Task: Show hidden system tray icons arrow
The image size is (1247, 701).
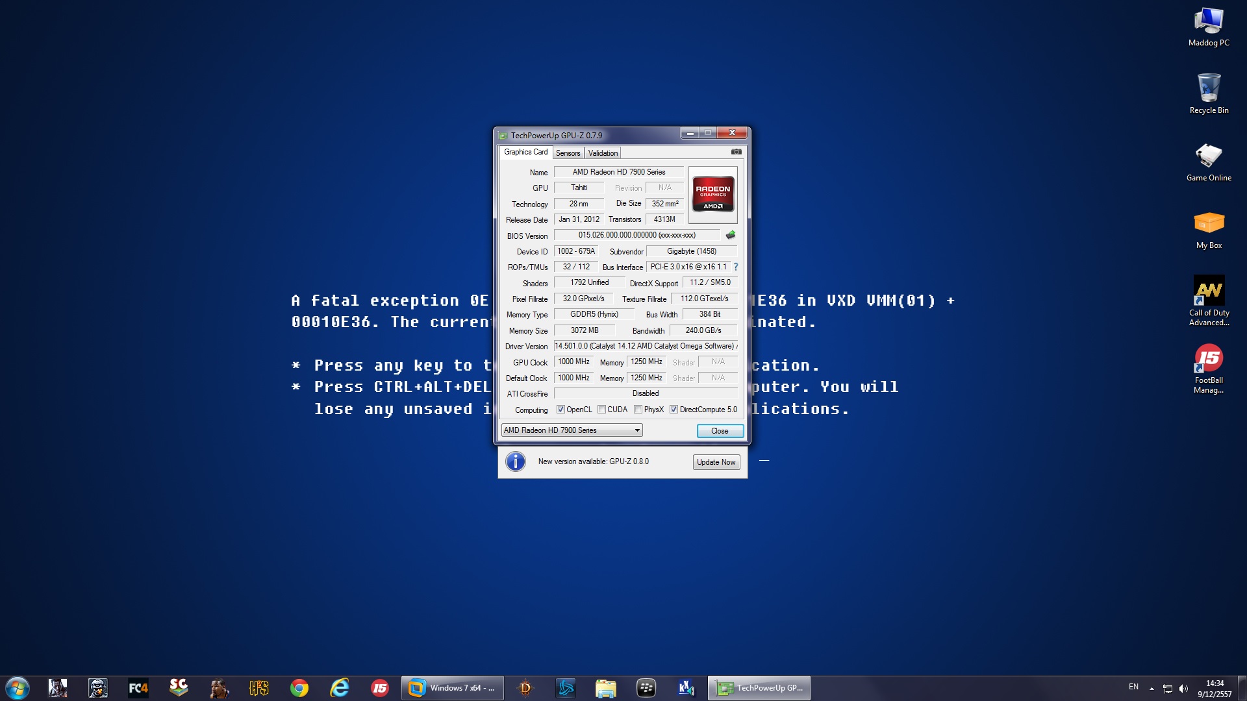Action: click(x=1152, y=688)
